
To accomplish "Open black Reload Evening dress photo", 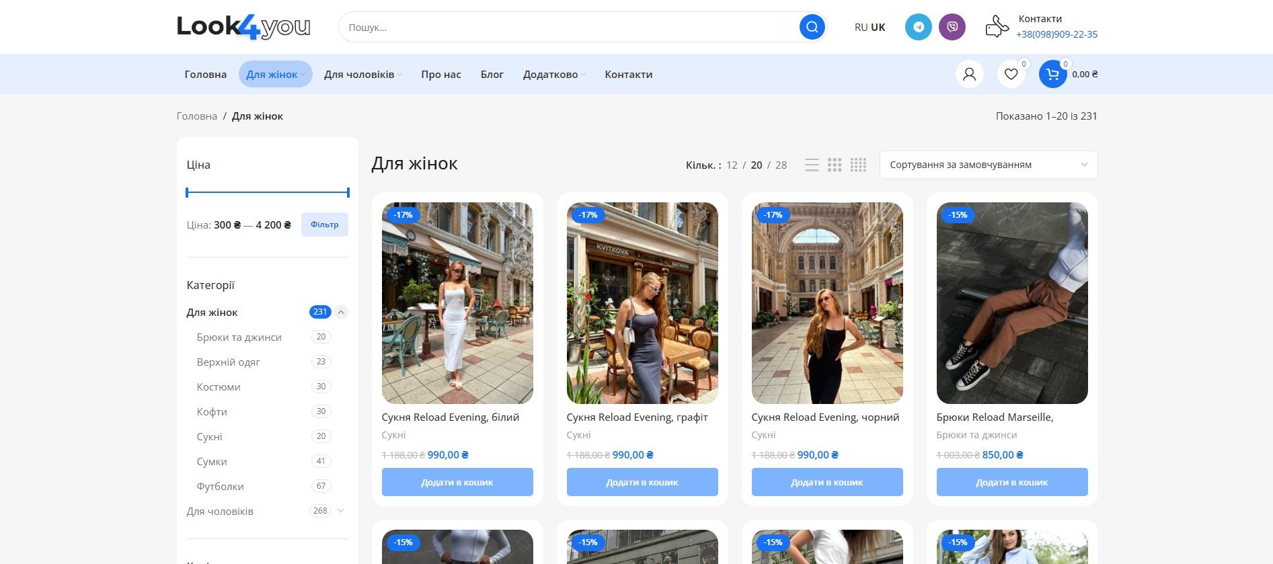I will [827, 303].
